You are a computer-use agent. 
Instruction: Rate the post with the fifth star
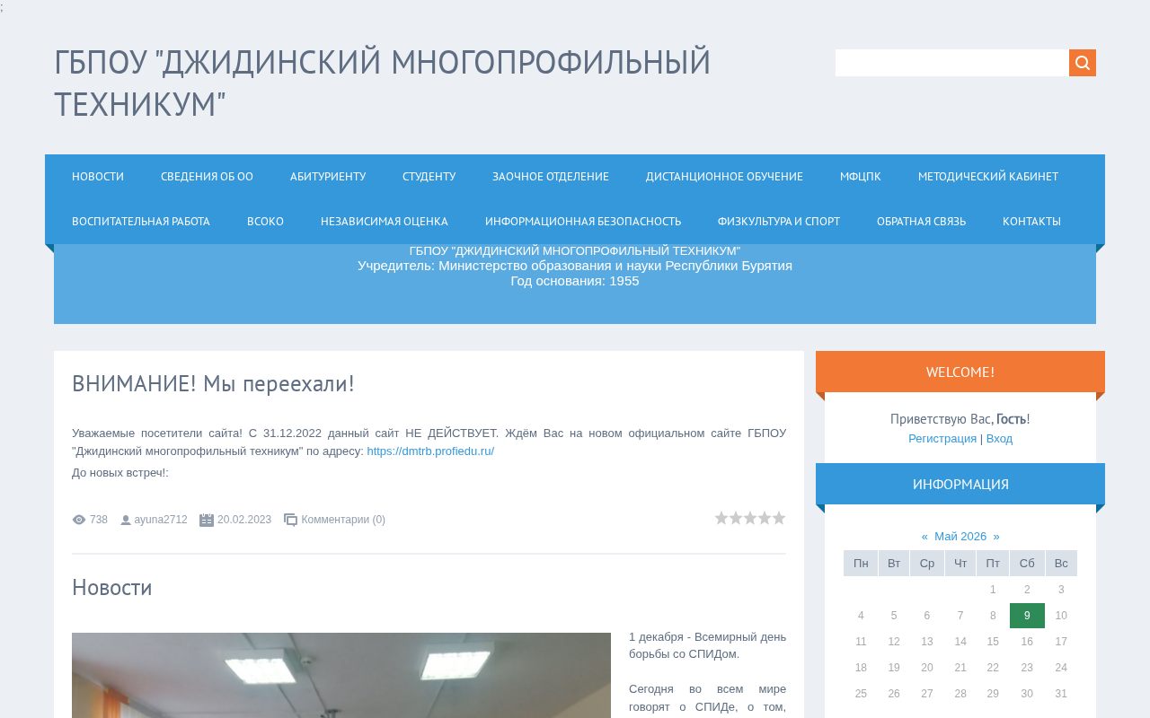coord(779,518)
